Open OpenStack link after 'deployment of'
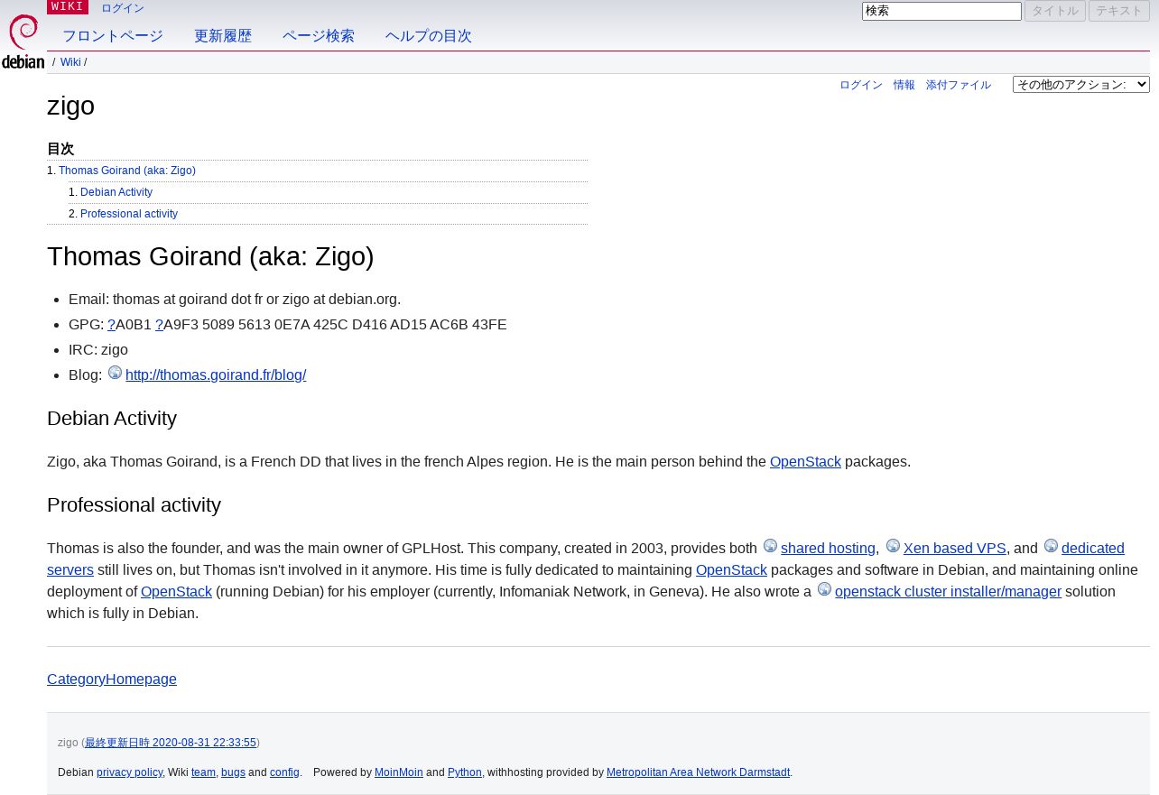 point(176,592)
